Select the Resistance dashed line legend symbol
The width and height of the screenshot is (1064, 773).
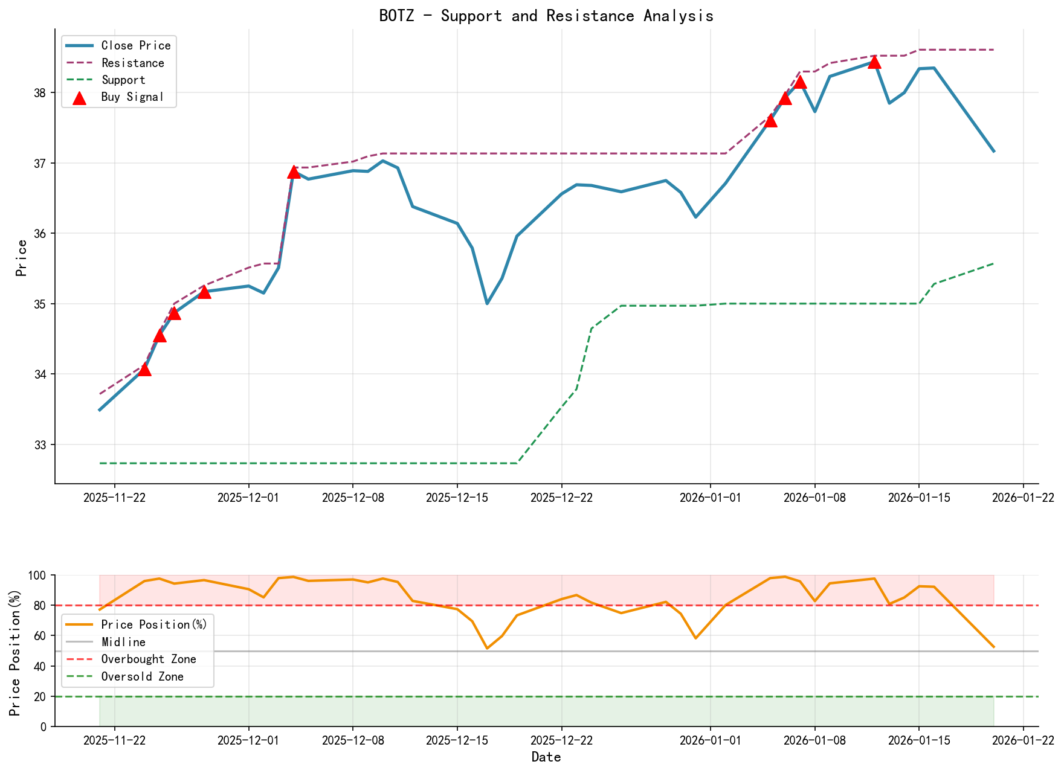pos(79,63)
